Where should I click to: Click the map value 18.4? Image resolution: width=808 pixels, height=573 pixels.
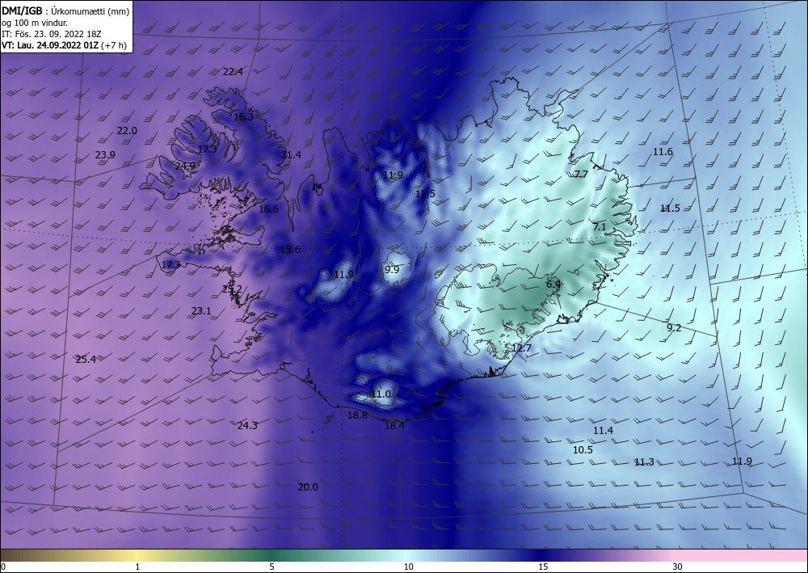pos(395,426)
